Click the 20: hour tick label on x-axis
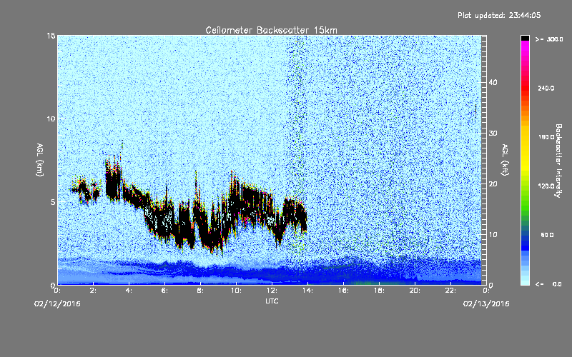This screenshot has width=572, height=357. coord(415,291)
